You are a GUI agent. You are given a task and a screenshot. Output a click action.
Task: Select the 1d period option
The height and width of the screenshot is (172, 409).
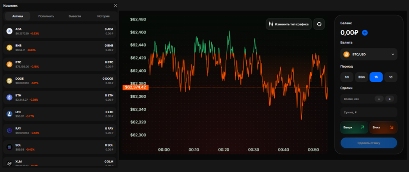[390, 77]
